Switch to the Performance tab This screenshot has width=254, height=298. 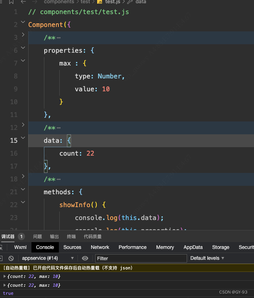coord(132,247)
